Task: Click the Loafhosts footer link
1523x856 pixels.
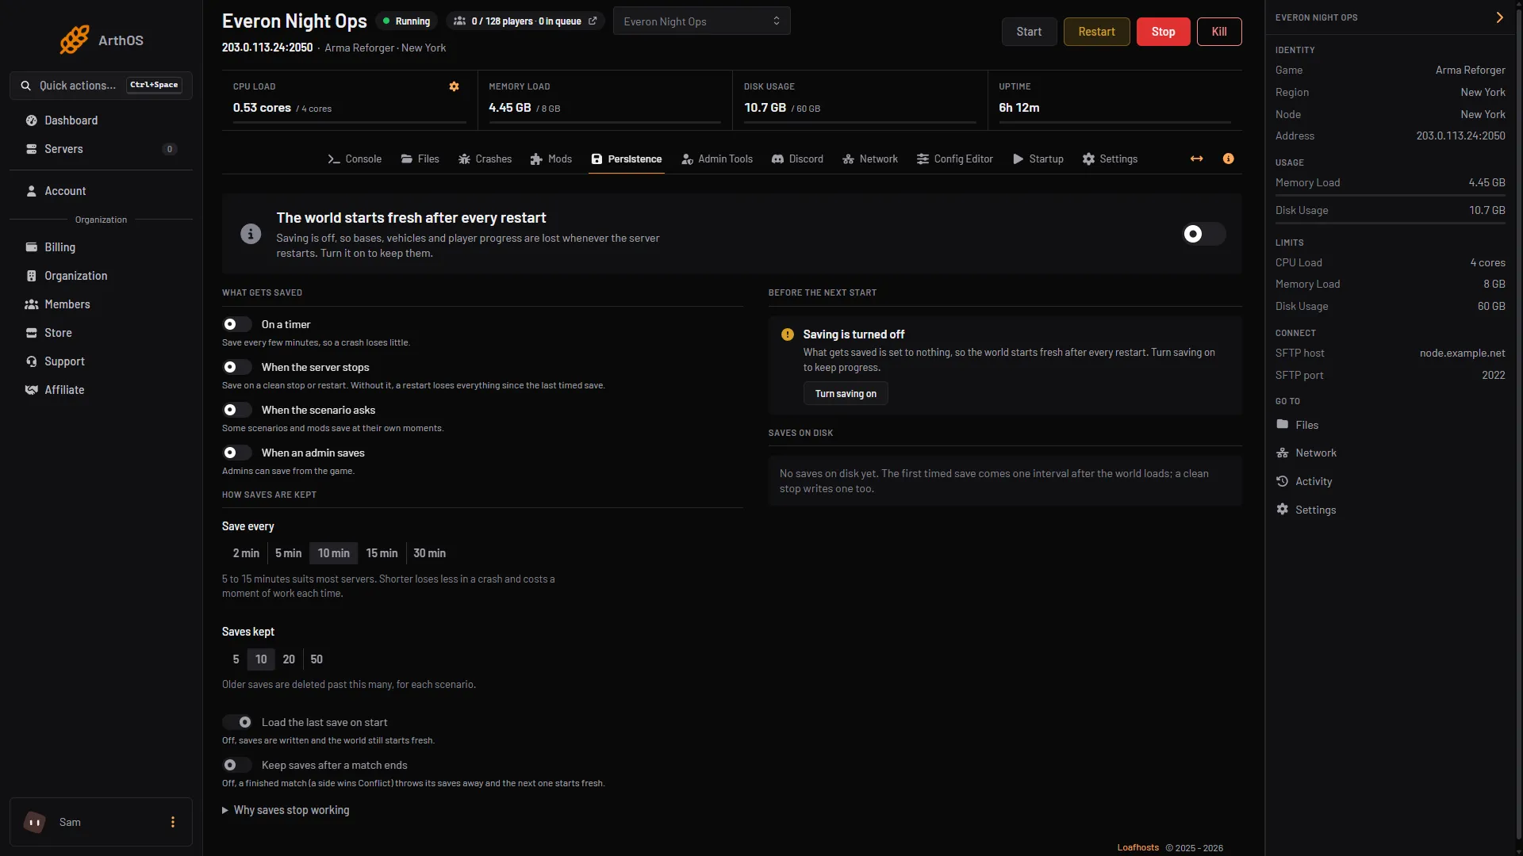Action: click(1137, 847)
